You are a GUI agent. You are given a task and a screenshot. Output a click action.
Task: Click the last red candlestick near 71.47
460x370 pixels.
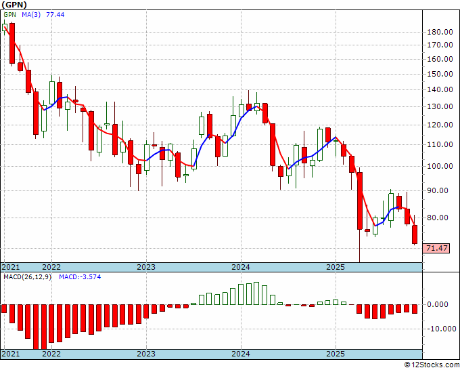pos(415,234)
